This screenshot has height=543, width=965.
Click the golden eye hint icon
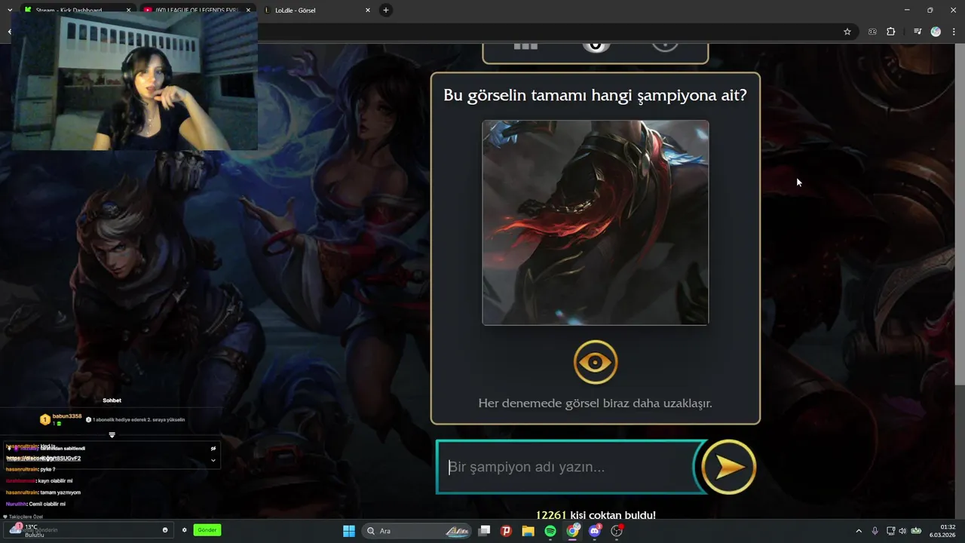[595, 362]
